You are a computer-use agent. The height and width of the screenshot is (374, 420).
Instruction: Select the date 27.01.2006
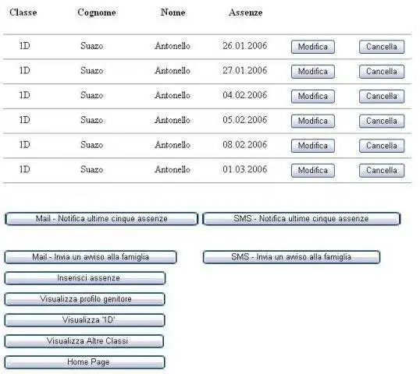tap(245, 71)
